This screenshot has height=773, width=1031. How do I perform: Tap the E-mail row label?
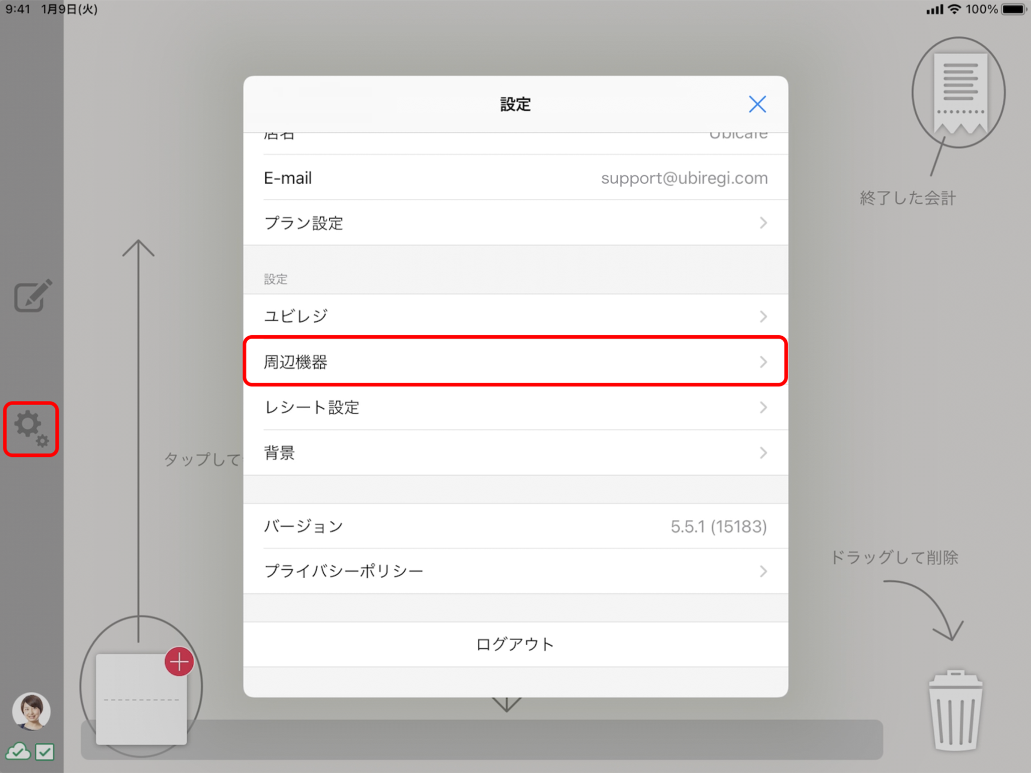(x=287, y=178)
